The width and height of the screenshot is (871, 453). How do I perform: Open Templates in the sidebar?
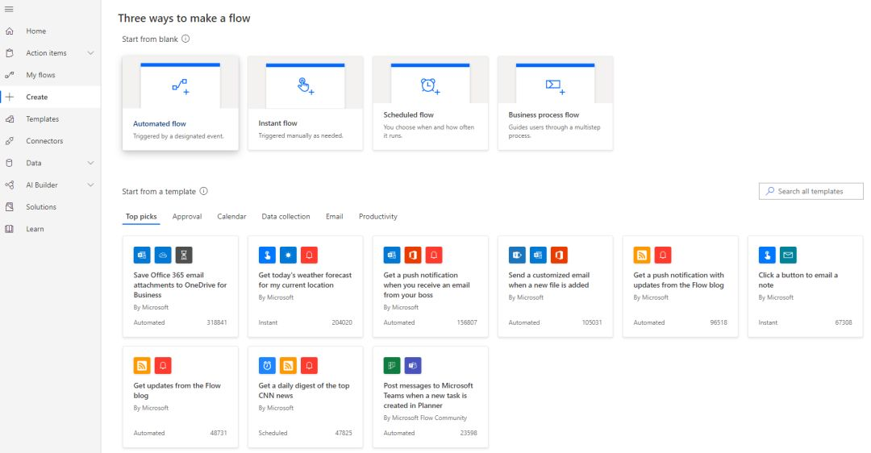pyautogui.click(x=42, y=119)
